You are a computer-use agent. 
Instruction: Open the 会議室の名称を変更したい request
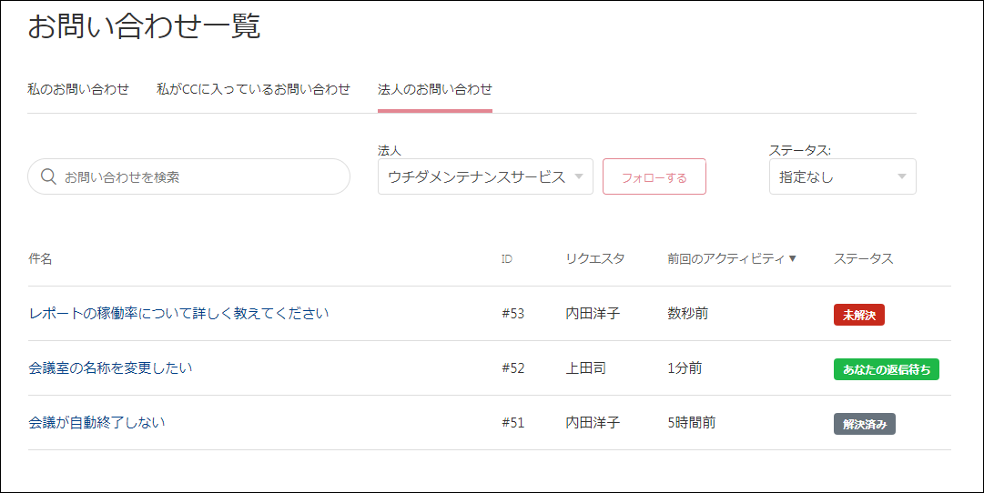pos(110,368)
